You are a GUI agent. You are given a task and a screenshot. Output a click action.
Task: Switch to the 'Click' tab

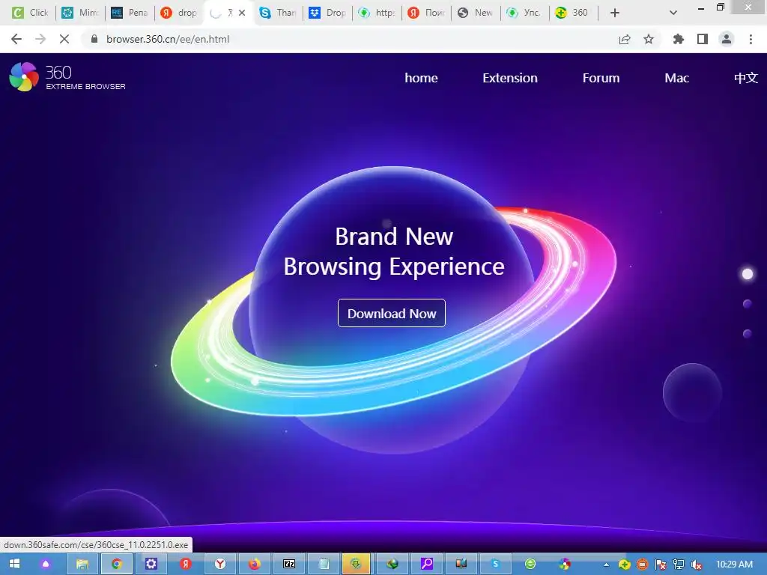click(30, 13)
